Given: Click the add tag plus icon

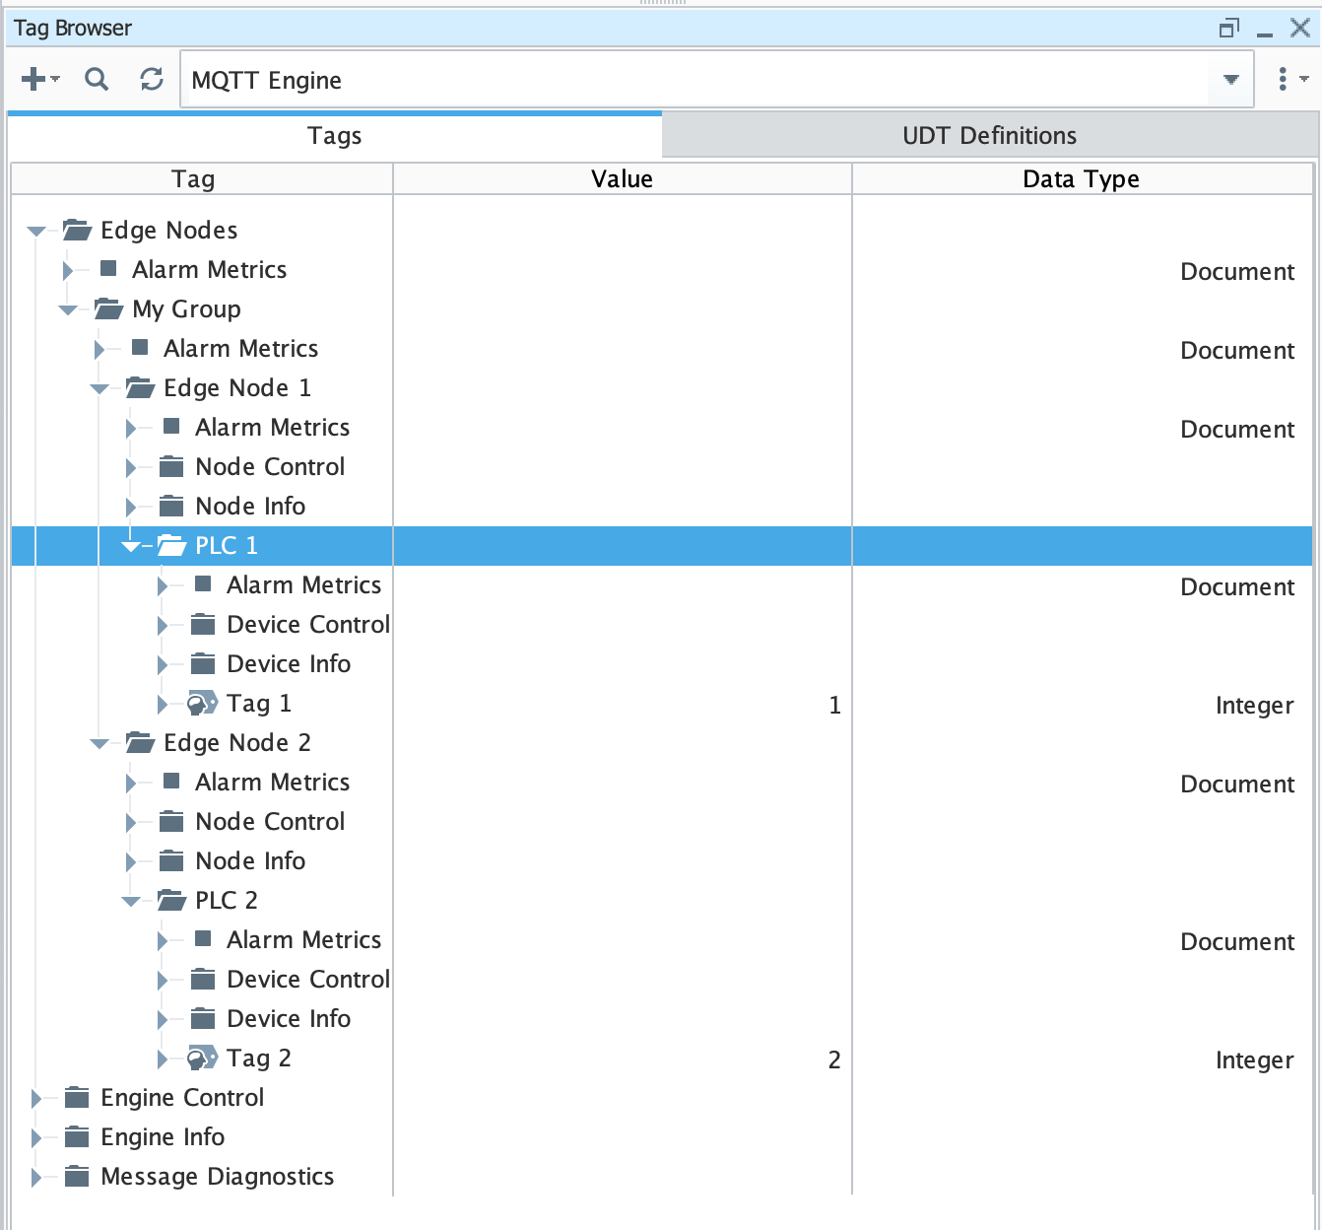Looking at the screenshot, I should [34, 79].
